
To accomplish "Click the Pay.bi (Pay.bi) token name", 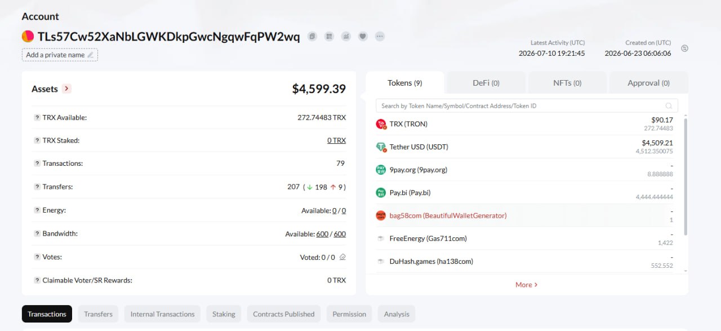I will [x=410, y=193].
